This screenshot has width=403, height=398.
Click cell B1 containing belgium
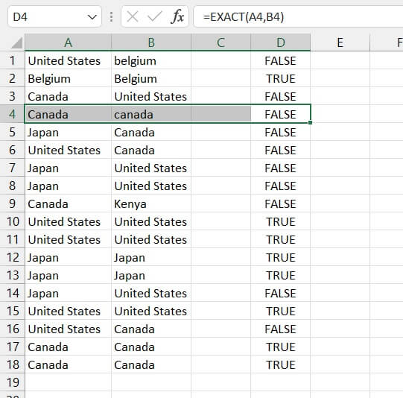coord(151,60)
